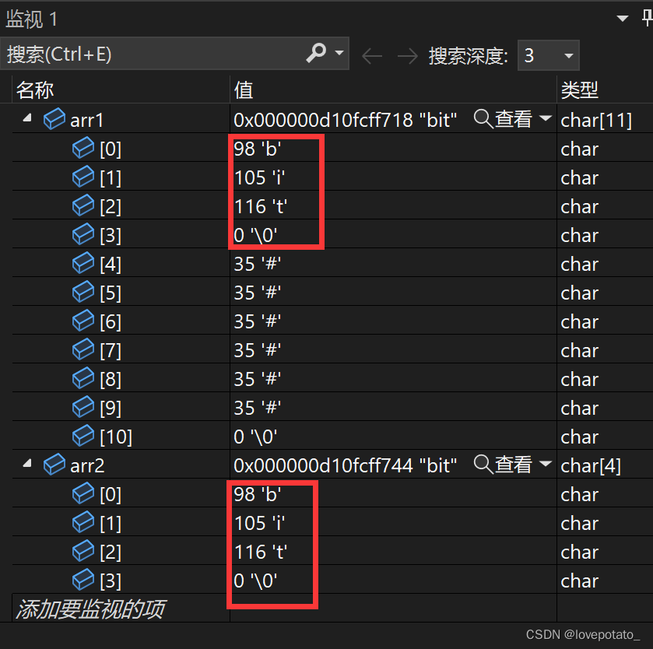The height and width of the screenshot is (649, 653).
Task: Select the [6] element name
Action: pyautogui.click(x=111, y=322)
